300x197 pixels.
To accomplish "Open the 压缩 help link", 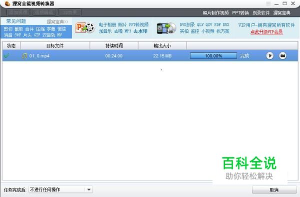I will 40,29.
